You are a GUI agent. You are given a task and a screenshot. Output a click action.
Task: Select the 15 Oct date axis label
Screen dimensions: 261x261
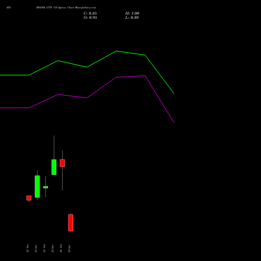[x=53, y=248]
